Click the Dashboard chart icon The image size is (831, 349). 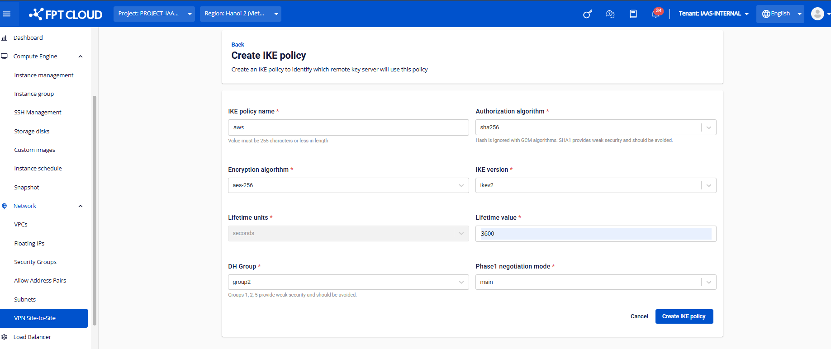point(5,38)
